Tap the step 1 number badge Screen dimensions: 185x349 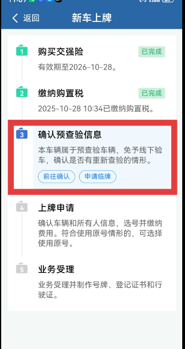click(x=22, y=50)
